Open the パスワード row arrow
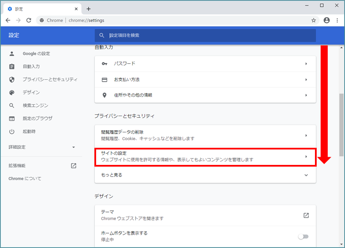The height and width of the screenshot is (248, 345). pyautogui.click(x=306, y=64)
